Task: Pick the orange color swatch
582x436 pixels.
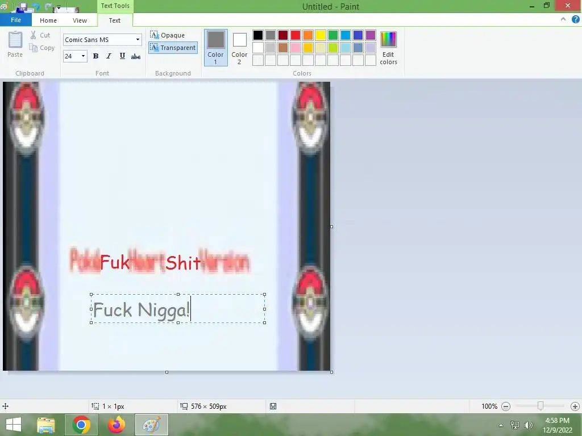Action: click(x=308, y=35)
